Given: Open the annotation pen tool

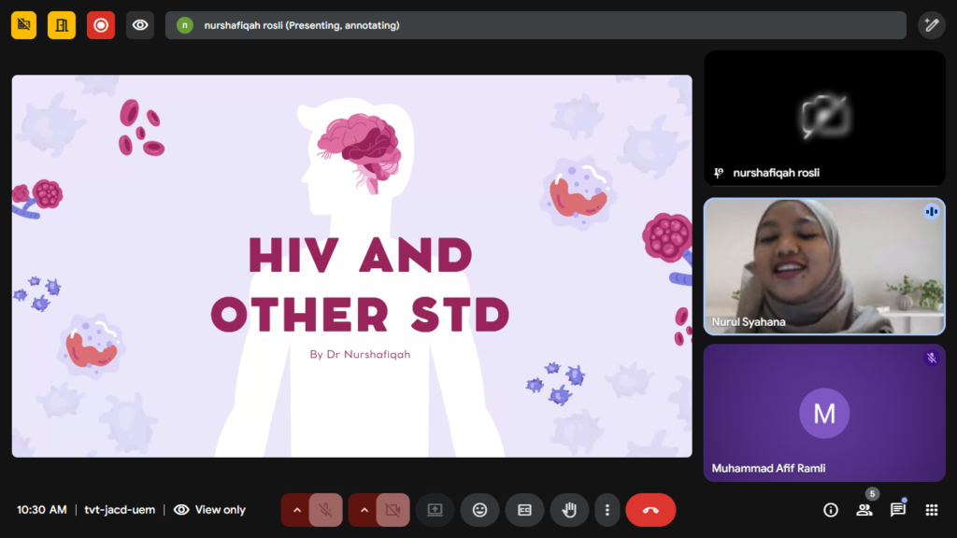Looking at the screenshot, I should [931, 25].
